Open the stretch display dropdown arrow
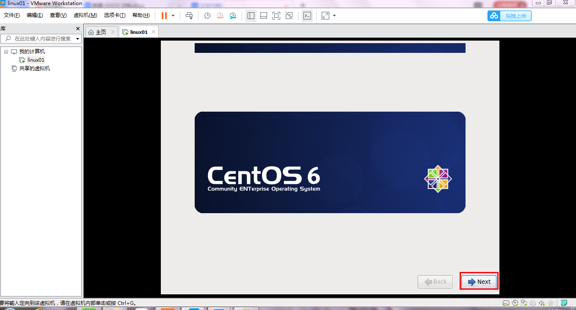576x310 pixels. pyautogui.click(x=334, y=16)
